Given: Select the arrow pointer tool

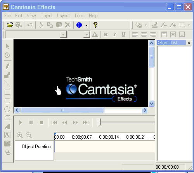Looking at the screenshot, I should 8,46.
